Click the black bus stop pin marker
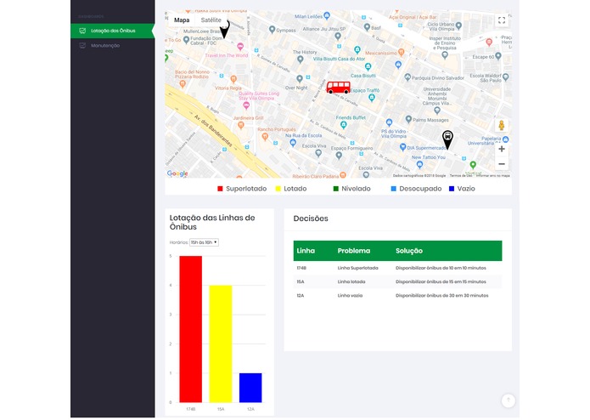Image resolution: width=590 pixels, height=420 pixels. [x=447, y=139]
